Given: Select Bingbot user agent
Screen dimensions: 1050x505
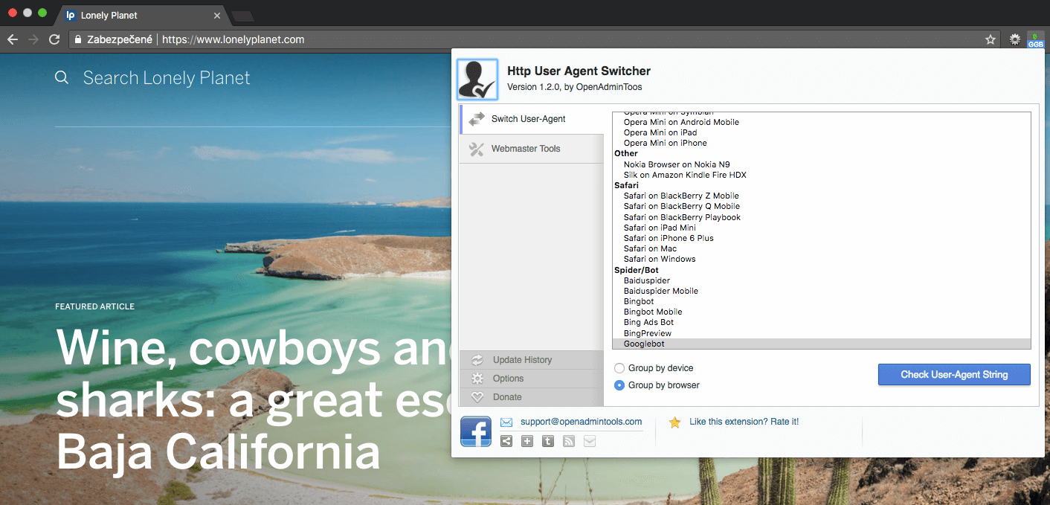Looking at the screenshot, I should point(639,301).
